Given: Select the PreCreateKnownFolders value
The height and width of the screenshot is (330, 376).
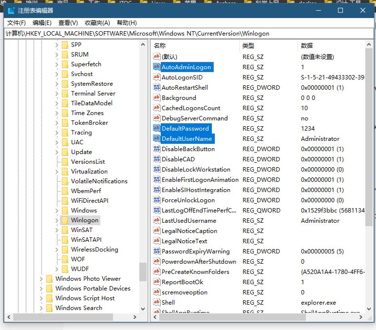Looking at the screenshot, I should [x=195, y=272].
